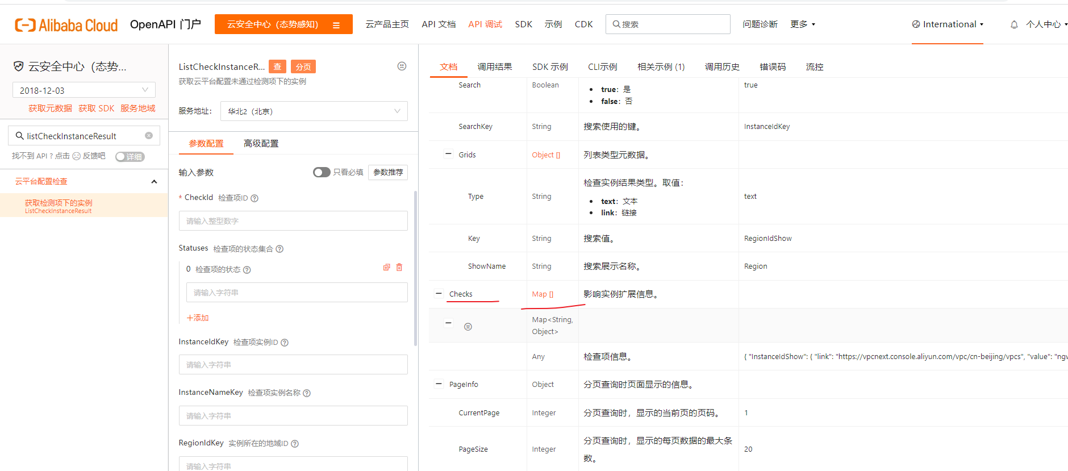The image size is (1068, 471).
Task: Click the 获取元数据 link
Action: click(50, 109)
